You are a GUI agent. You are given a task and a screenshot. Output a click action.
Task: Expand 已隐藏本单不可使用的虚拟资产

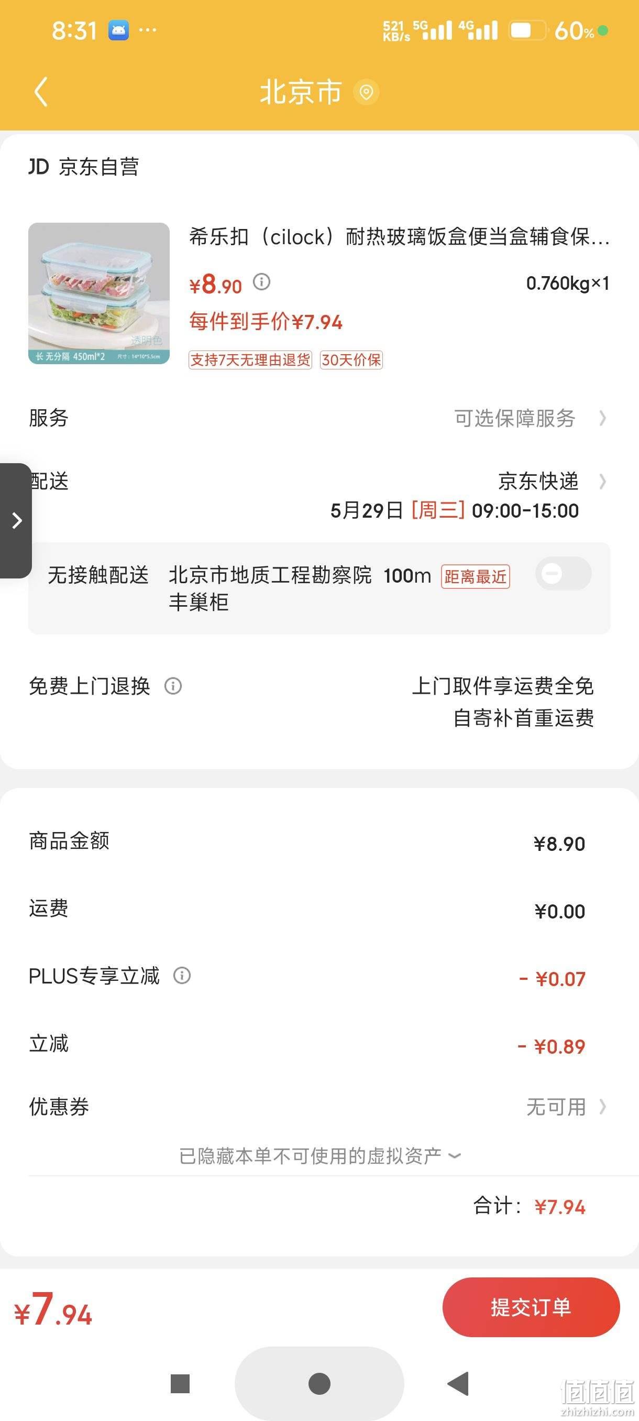320,1156
